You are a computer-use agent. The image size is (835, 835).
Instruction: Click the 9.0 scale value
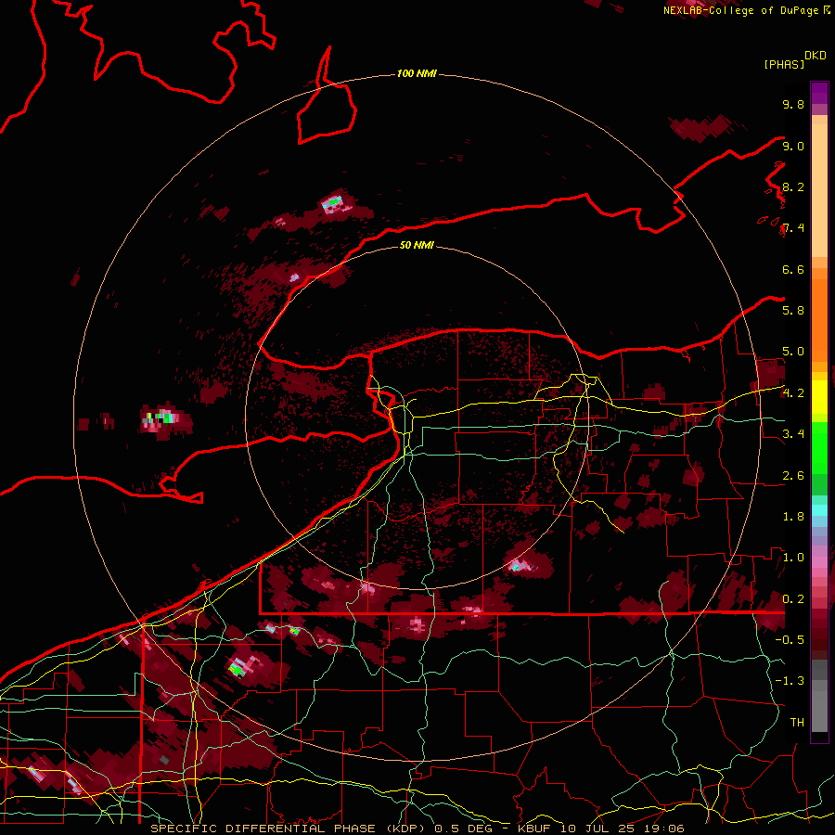(793, 146)
